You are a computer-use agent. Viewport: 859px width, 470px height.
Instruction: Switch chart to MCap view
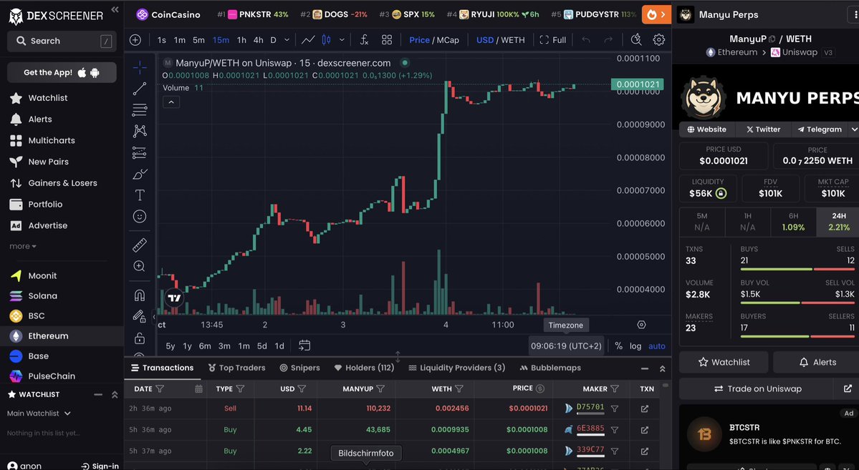[x=448, y=40]
